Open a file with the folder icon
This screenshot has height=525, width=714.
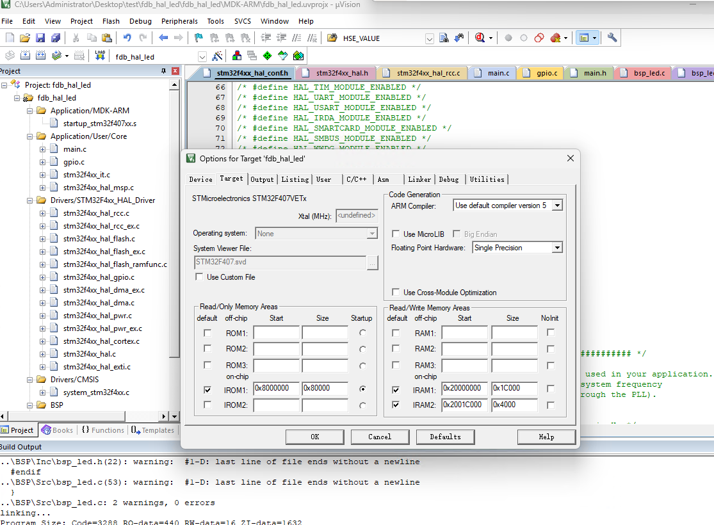click(25, 38)
